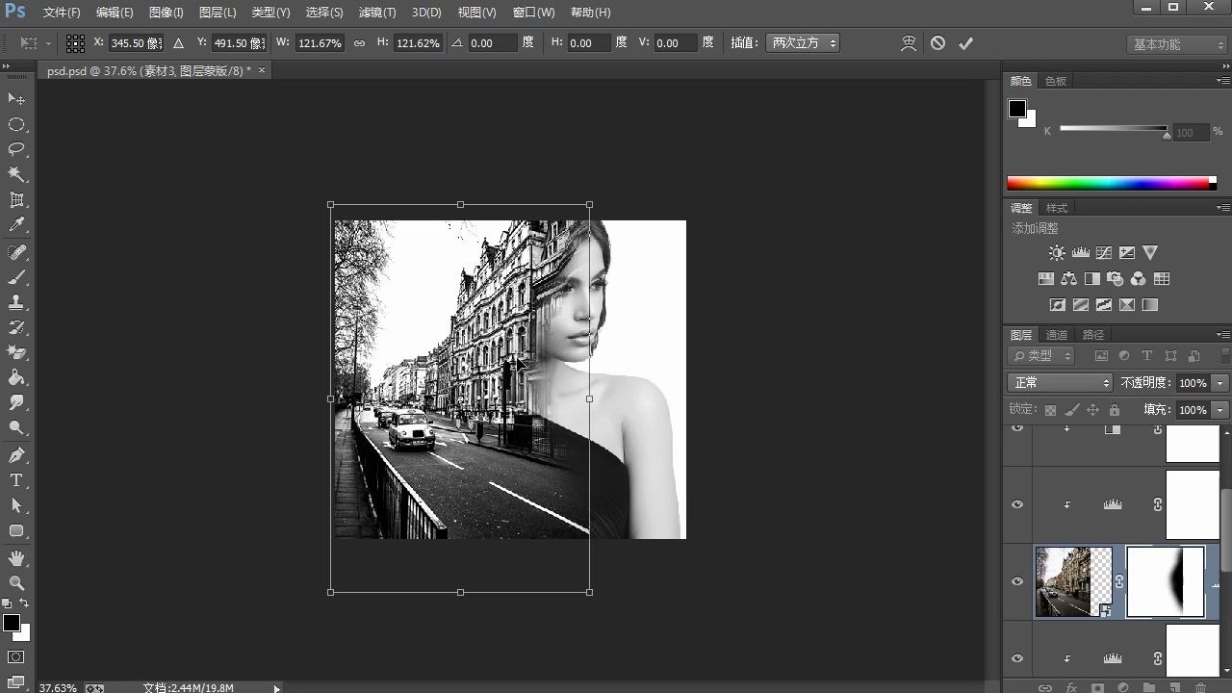Viewport: 1232px width, 693px height.
Task: Click the reference point locator grid
Action: (x=75, y=43)
